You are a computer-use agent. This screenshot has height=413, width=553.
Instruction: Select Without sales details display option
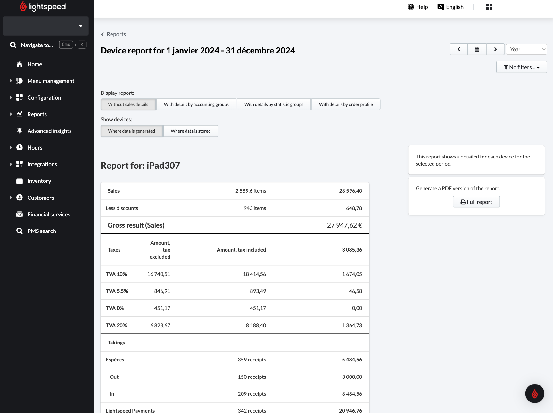pyautogui.click(x=128, y=104)
